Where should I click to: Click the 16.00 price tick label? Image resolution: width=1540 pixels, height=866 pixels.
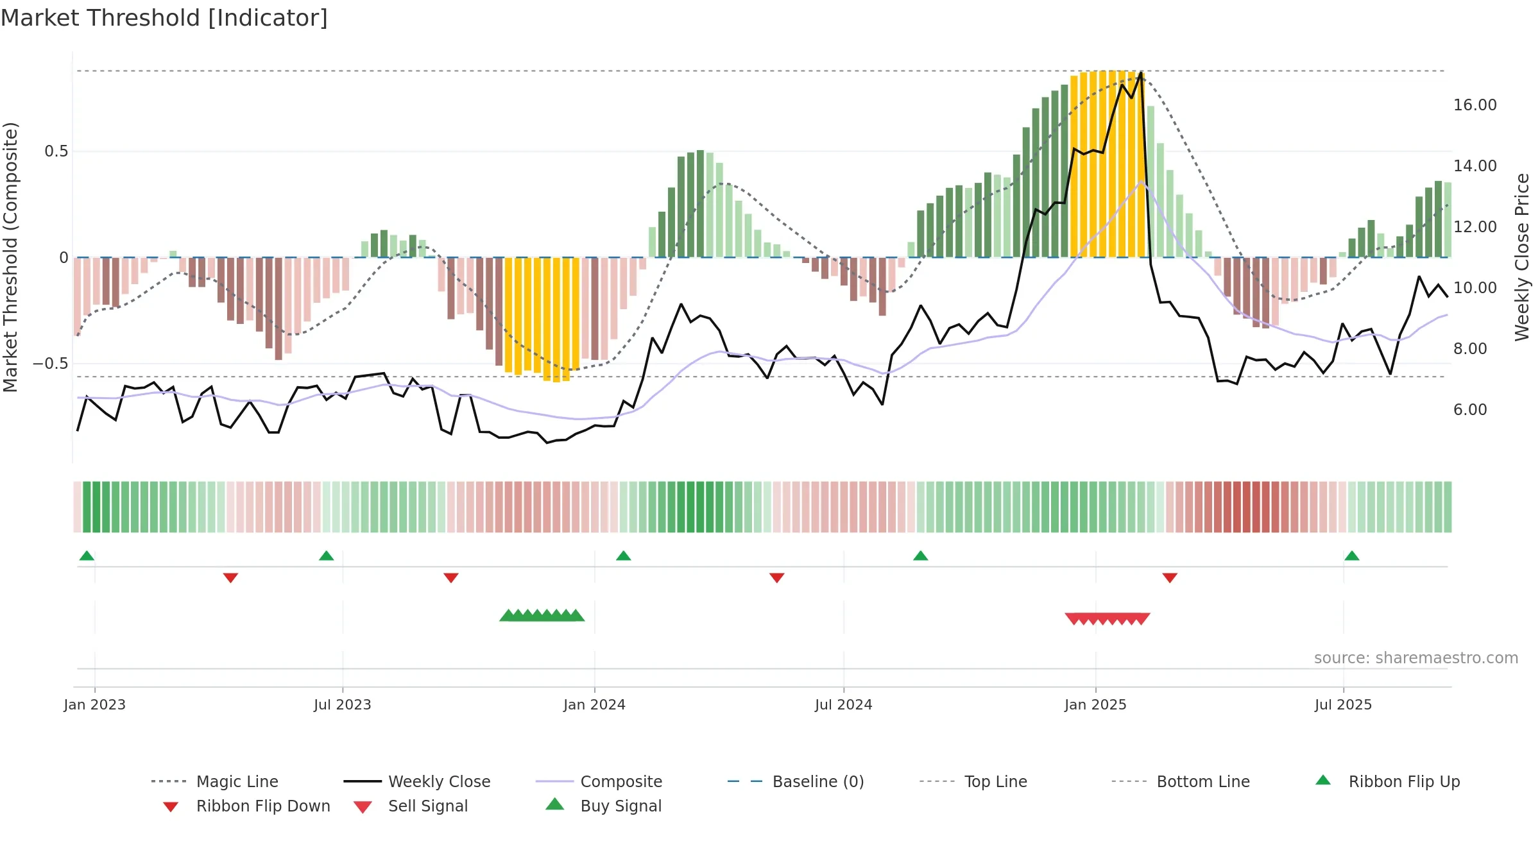pyautogui.click(x=1475, y=105)
